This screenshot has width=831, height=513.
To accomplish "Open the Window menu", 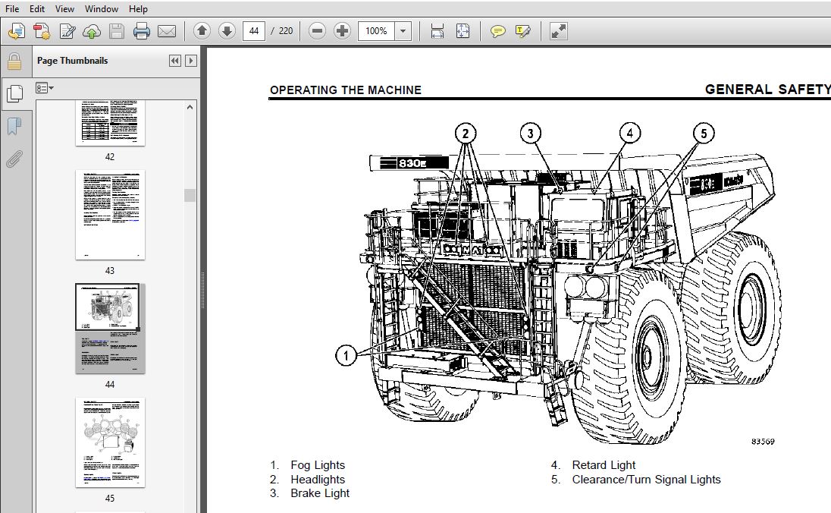I will tap(102, 9).
